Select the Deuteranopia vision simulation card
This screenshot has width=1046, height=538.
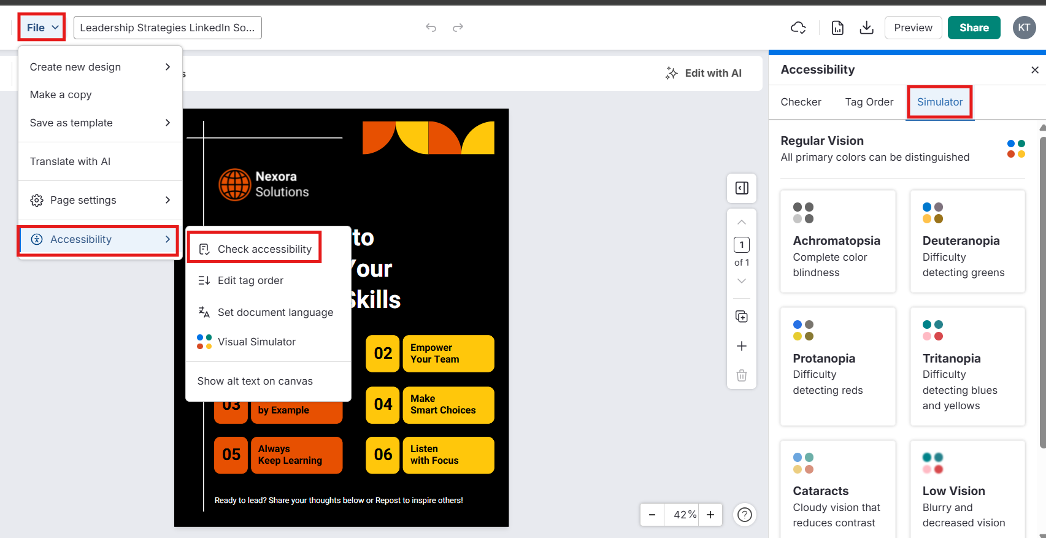[x=967, y=241]
